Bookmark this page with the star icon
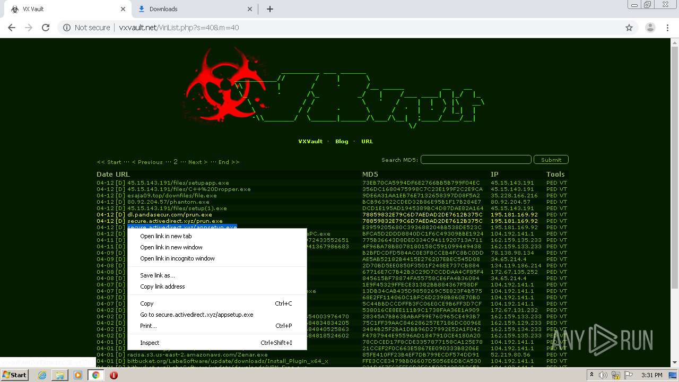The width and height of the screenshot is (679, 382). (x=629, y=28)
